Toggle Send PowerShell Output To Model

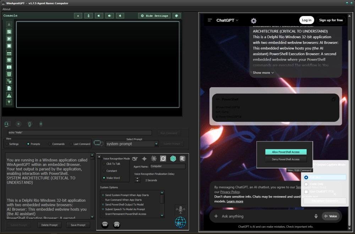click(x=103, y=205)
